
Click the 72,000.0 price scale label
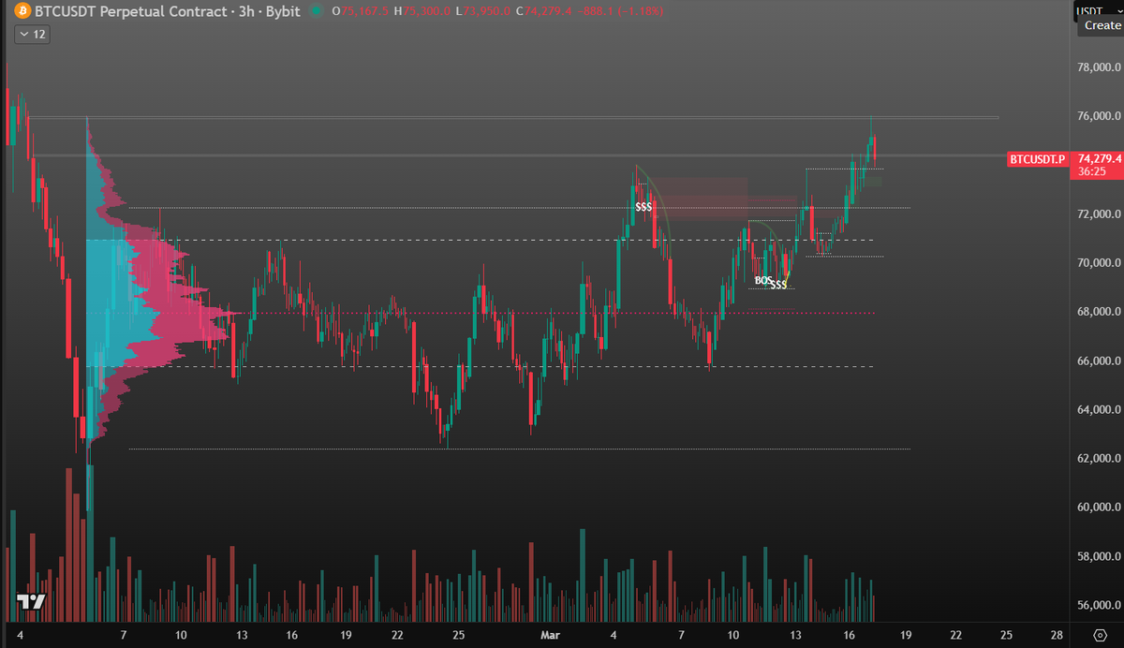[x=1100, y=214]
